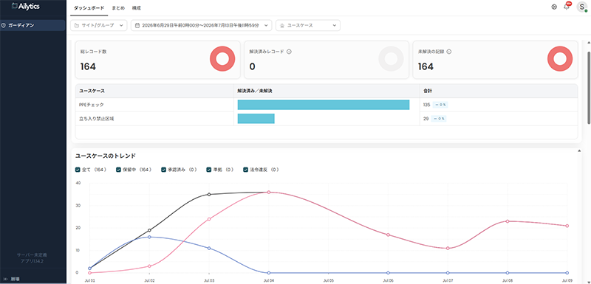Collapse the sidebar with 崩壊 button
Screen dimensions: 591x284
tap(12, 279)
